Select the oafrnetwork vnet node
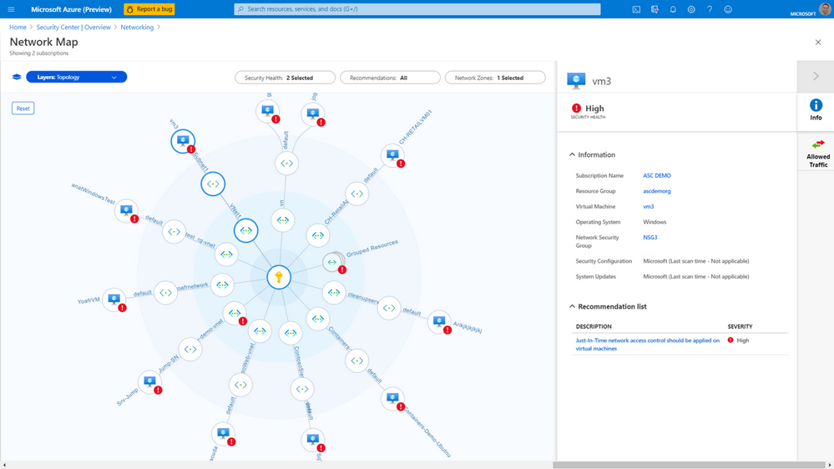 [x=222, y=285]
